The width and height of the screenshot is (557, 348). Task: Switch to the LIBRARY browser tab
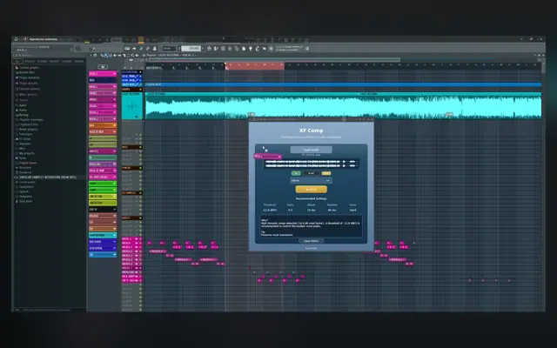point(54,62)
